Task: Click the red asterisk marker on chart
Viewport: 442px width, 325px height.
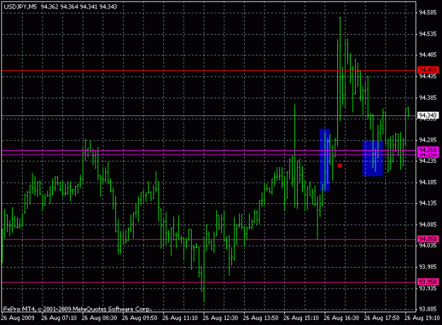Action: pyautogui.click(x=339, y=165)
